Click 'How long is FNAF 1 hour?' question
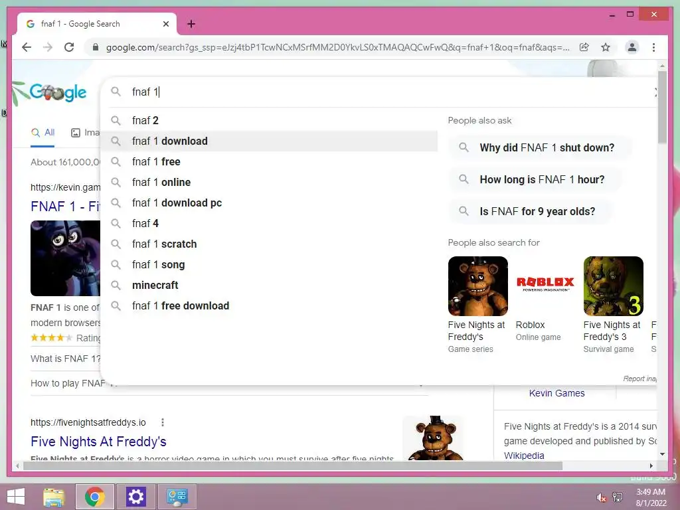Screen dimensions: 680x510 [535, 179]
